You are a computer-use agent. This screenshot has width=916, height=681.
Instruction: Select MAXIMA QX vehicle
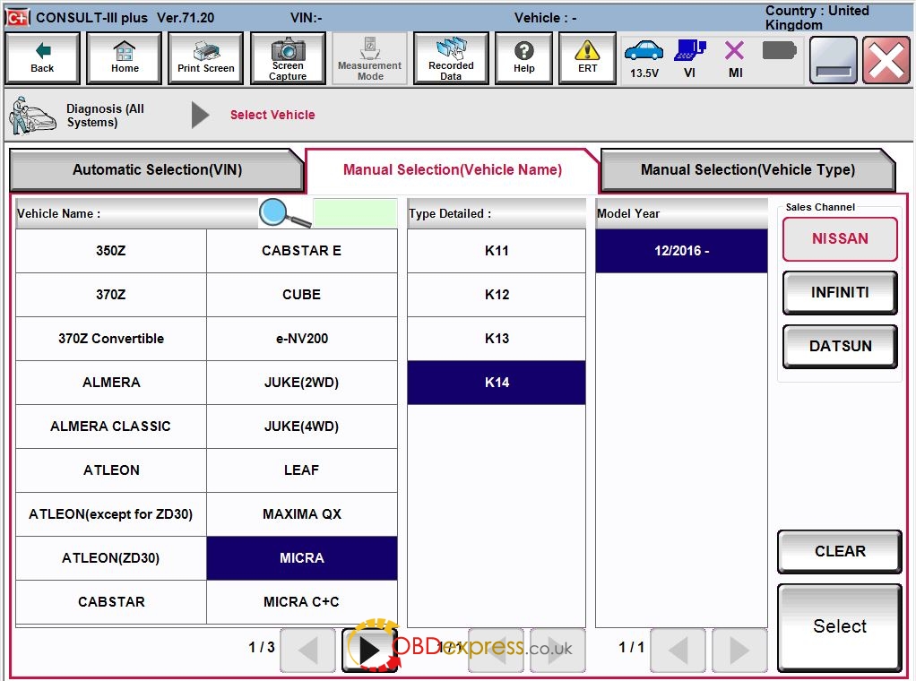(x=301, y=514)
